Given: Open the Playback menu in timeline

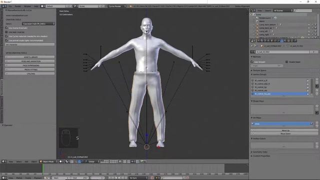Looking at the screenshot, I should pyautogui.click(x=38, y=178).
